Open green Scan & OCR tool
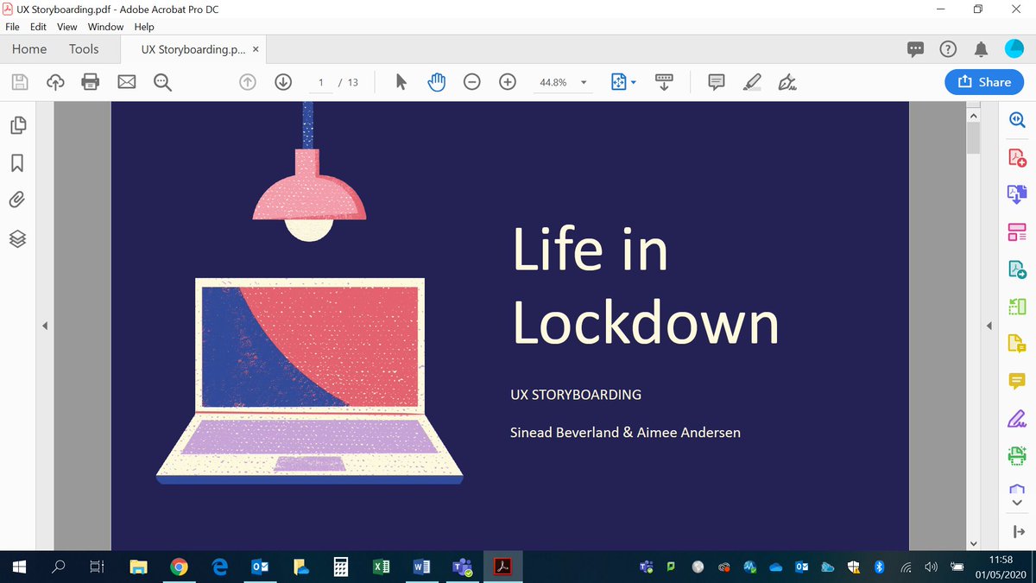Screen dimensions: 1036x583 click(x=1017, y=455)
